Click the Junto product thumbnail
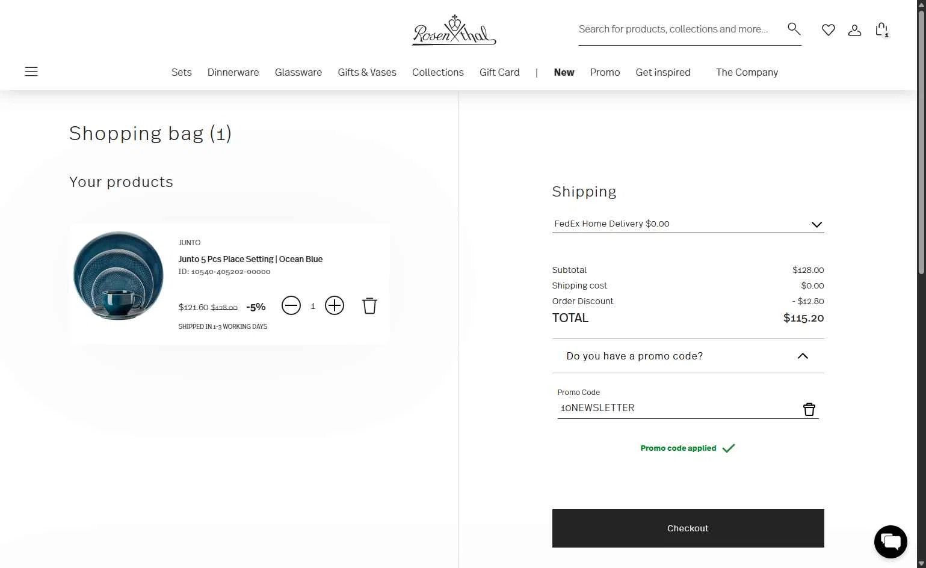The image size is (926, 568). click(119, 275)
